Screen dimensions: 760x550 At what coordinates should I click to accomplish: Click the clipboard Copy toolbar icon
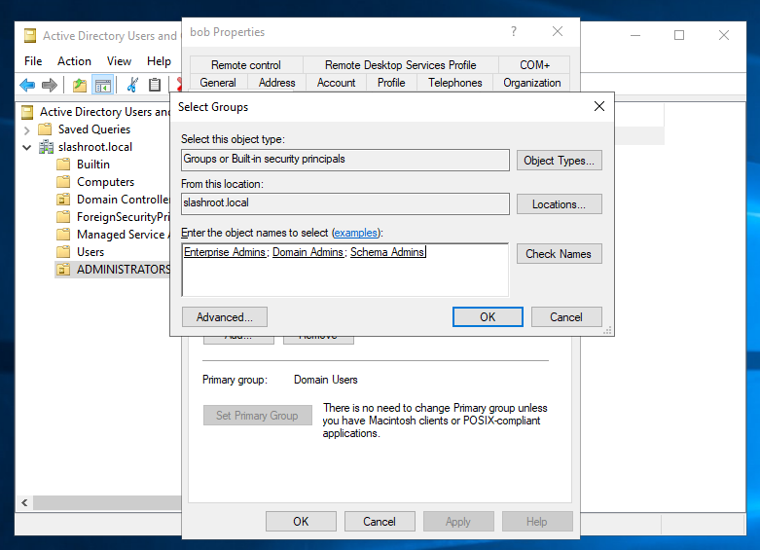[x=154, y=85]
